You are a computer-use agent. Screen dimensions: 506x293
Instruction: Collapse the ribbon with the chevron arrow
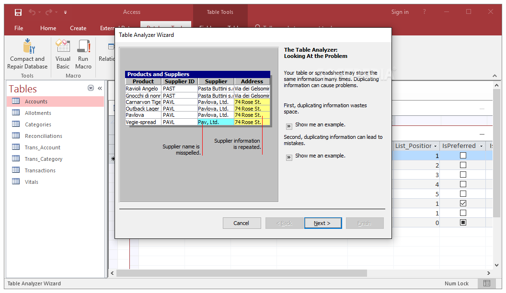pos(494,76)
